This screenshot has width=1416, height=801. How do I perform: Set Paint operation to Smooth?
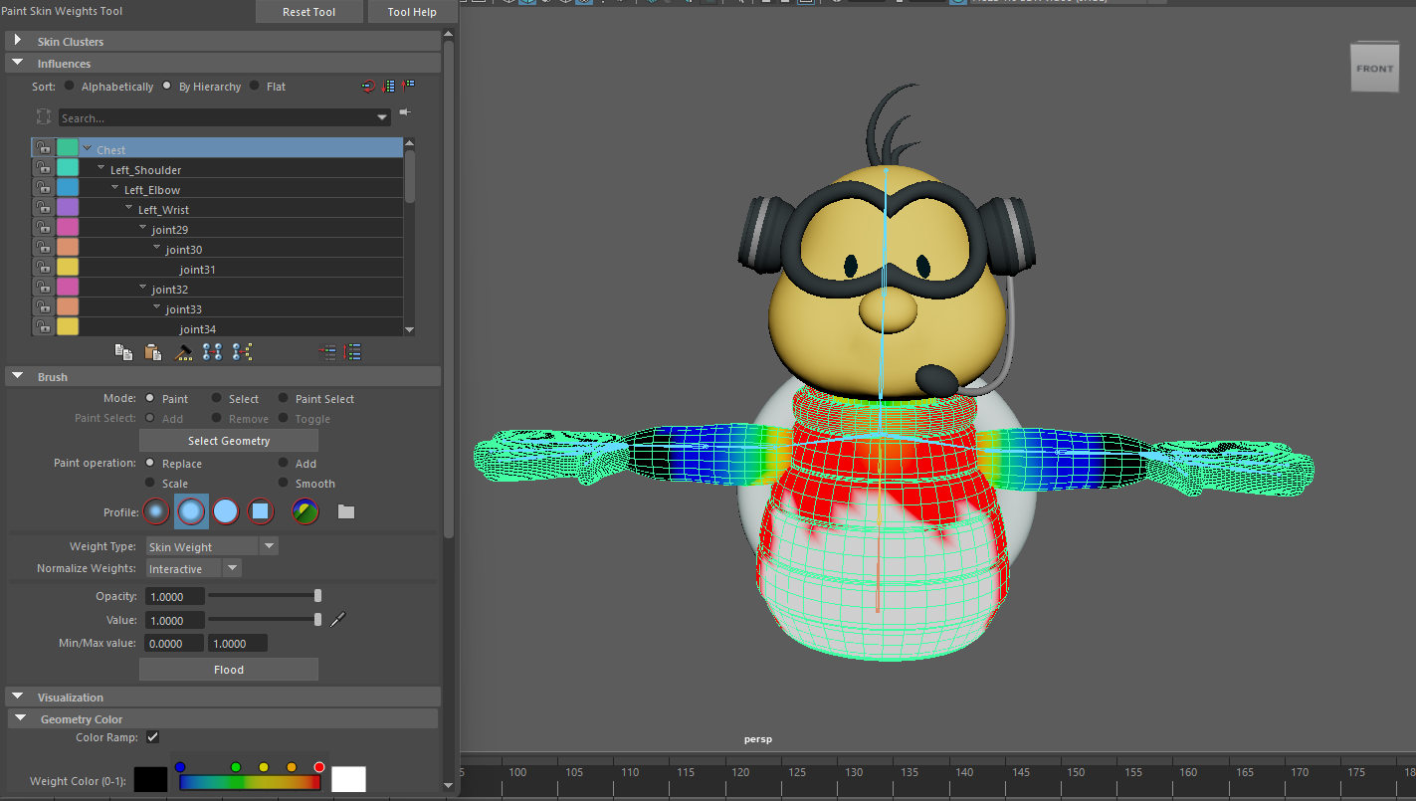284,483
